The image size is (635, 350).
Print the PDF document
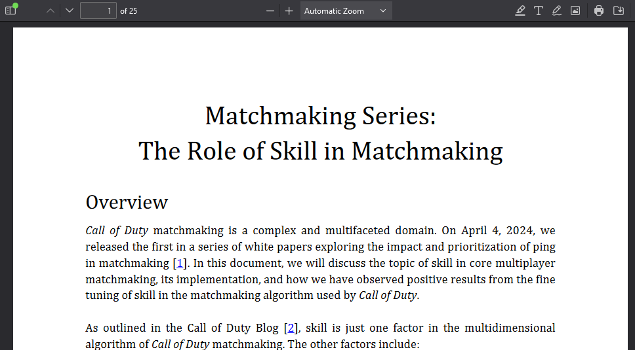coord(599,10)
